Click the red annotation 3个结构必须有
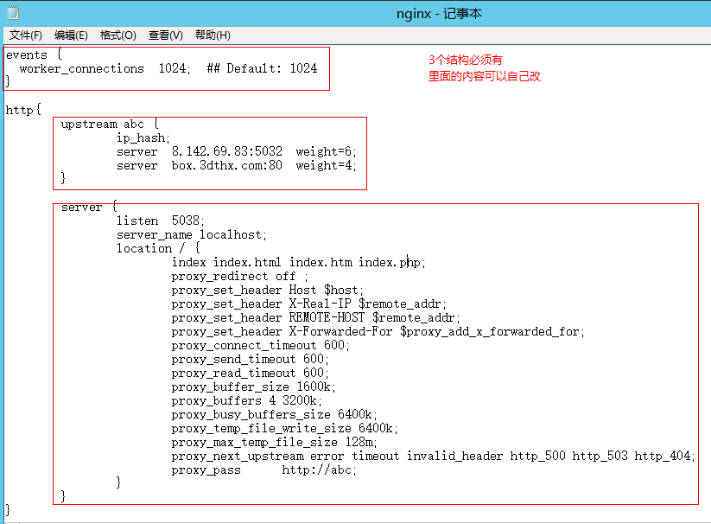 pos(465,61)
